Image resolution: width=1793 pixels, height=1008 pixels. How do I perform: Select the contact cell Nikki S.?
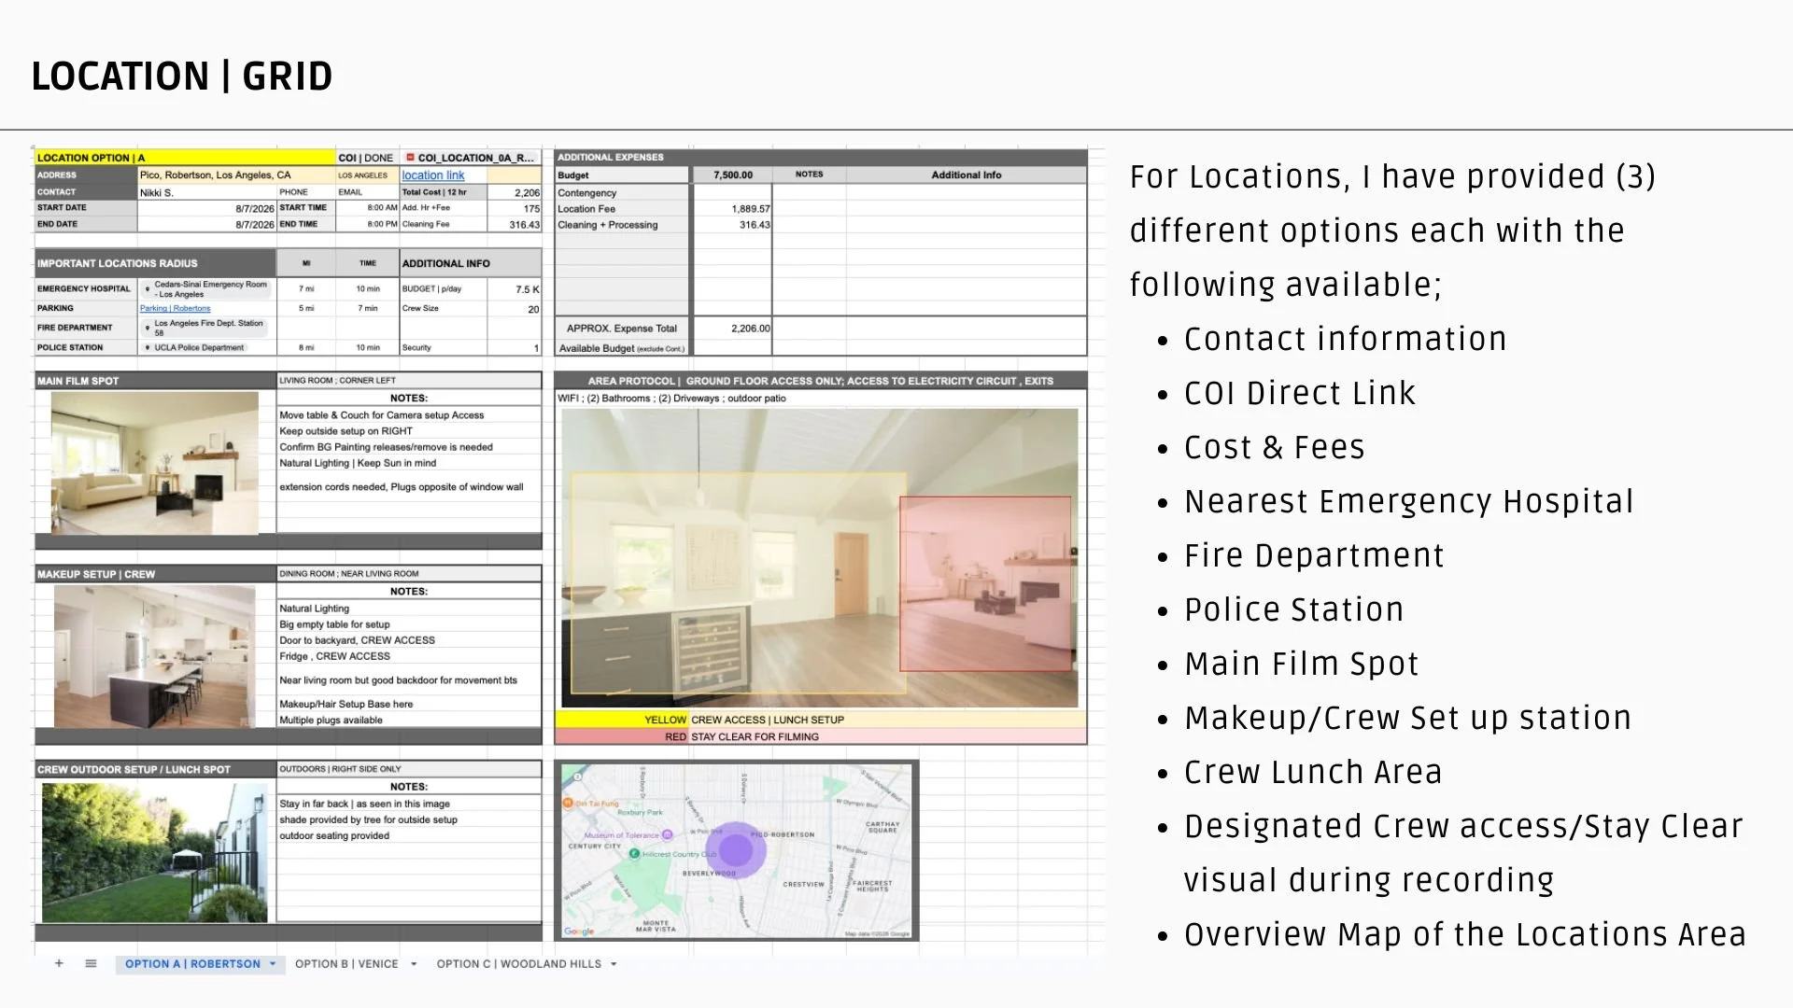click(x=207, y=192)
